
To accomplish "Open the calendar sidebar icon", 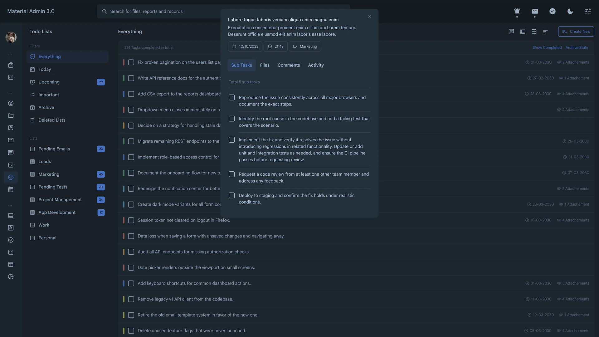I will coord(11,189).
